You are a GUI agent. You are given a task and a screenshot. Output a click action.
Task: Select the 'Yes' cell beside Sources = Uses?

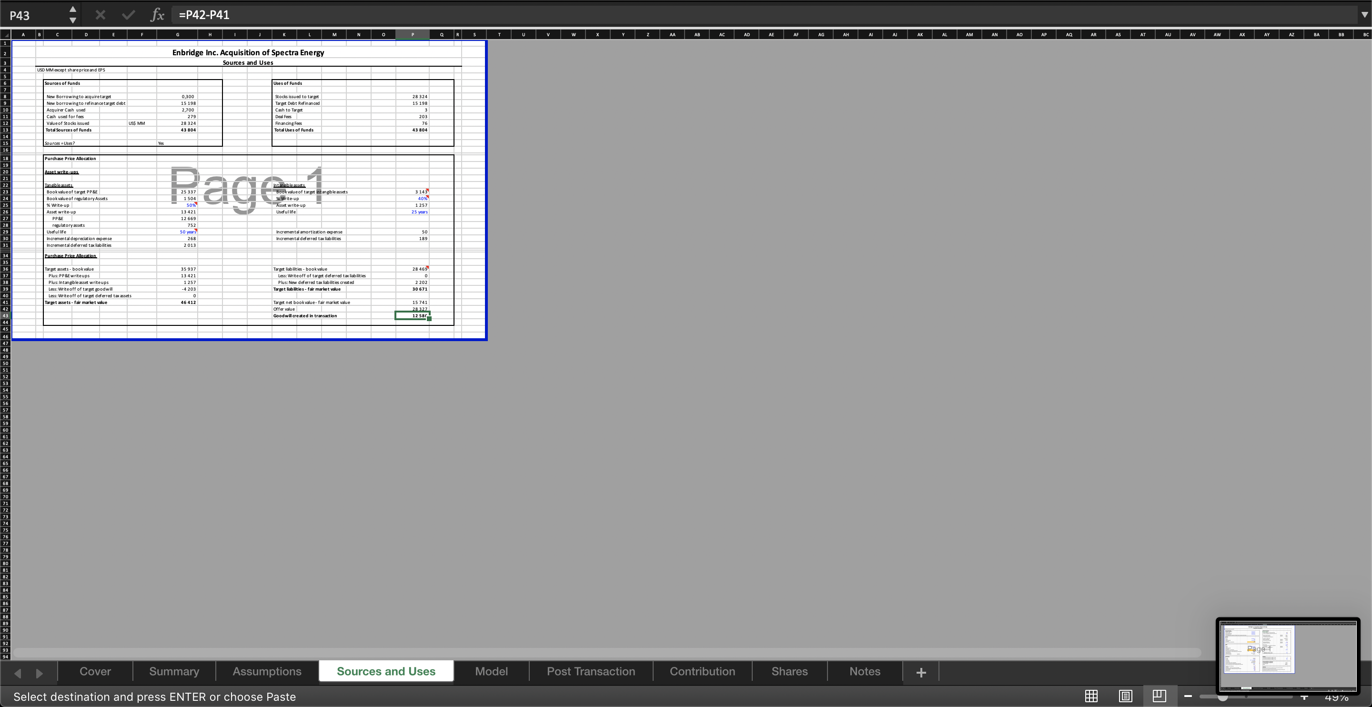161,143
